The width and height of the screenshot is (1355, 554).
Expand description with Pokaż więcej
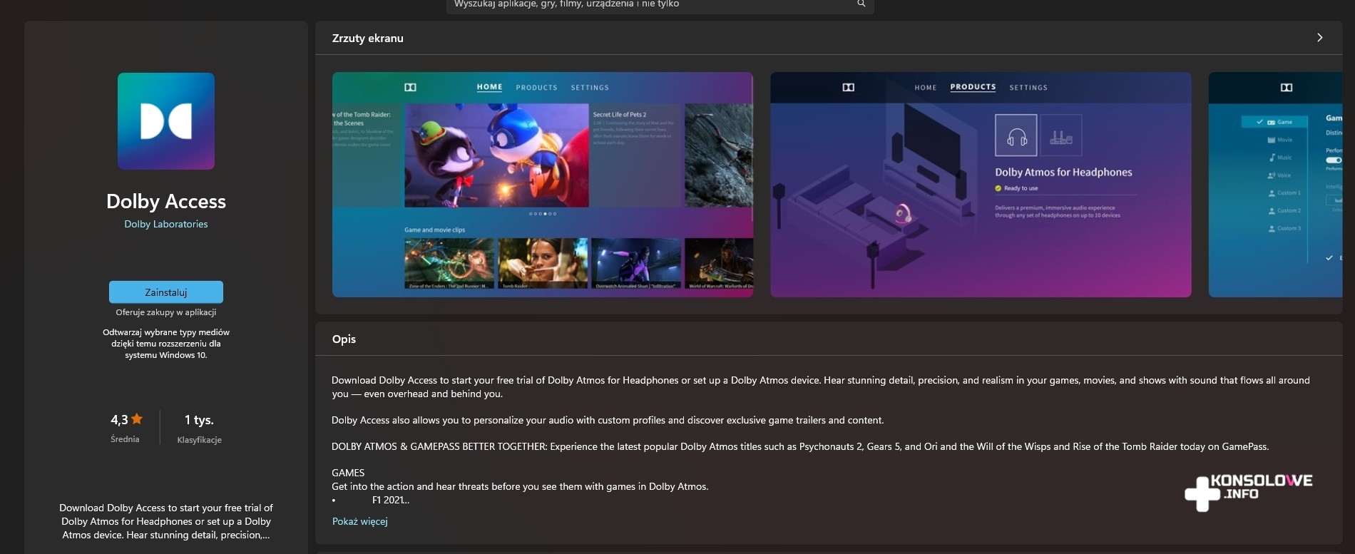pyautogui.click(x=359, y=521)
